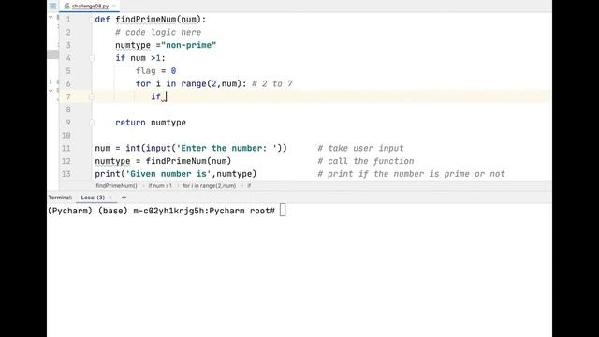
Task: Collapse the def findPrimeNum fold marker on line 1
Action: 92,20
